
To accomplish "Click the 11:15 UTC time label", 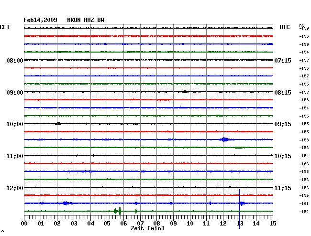I will point(283,188).
